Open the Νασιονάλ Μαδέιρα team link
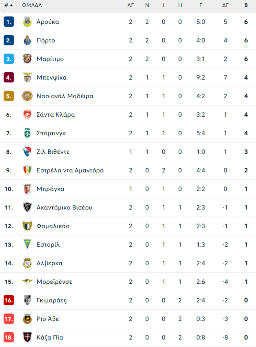 [x=65, y=96]
